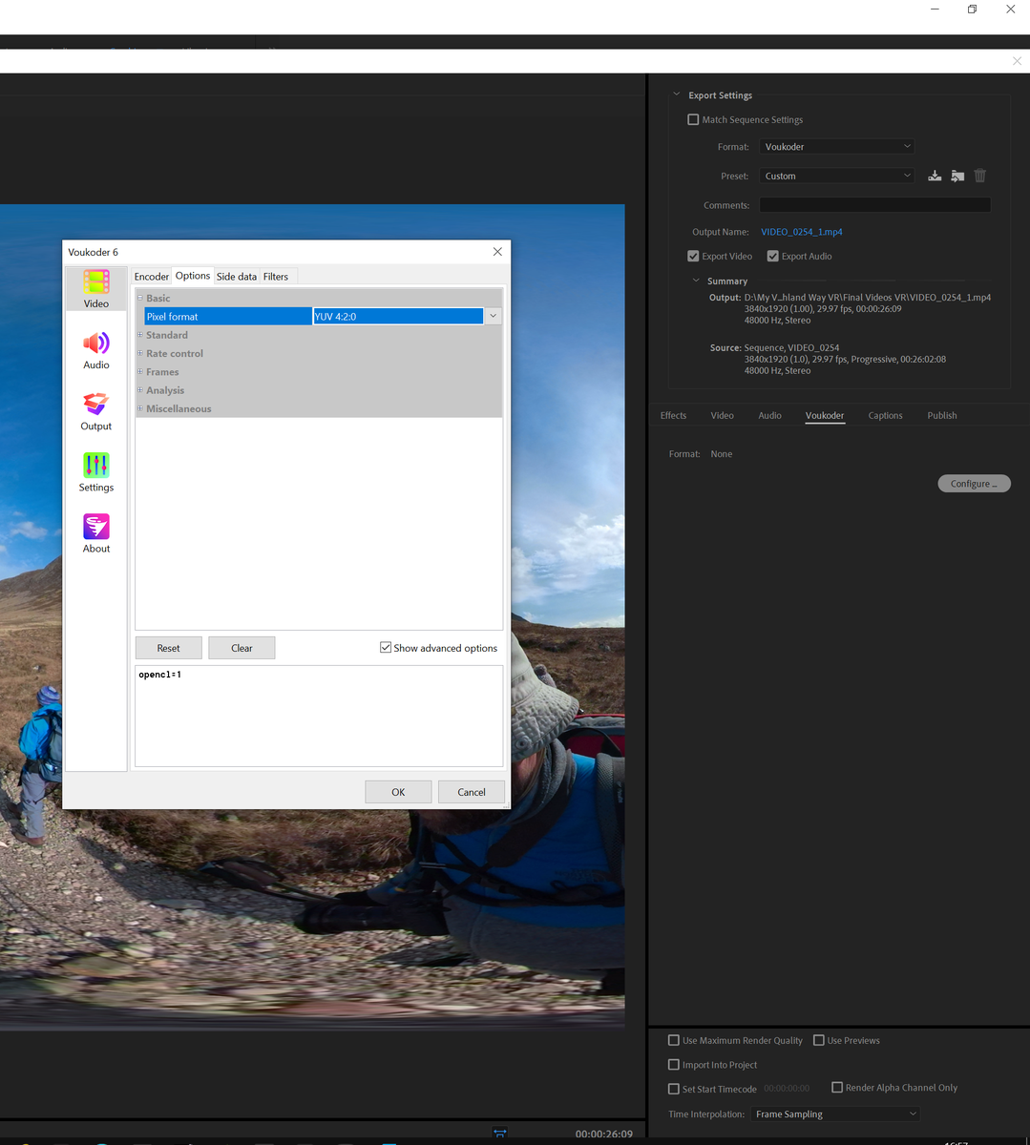Click the output name VIDEO_0254_1.mp4 link
Image resolution: width=1030 pixels, height=1145 pixels.
[801, 232]
